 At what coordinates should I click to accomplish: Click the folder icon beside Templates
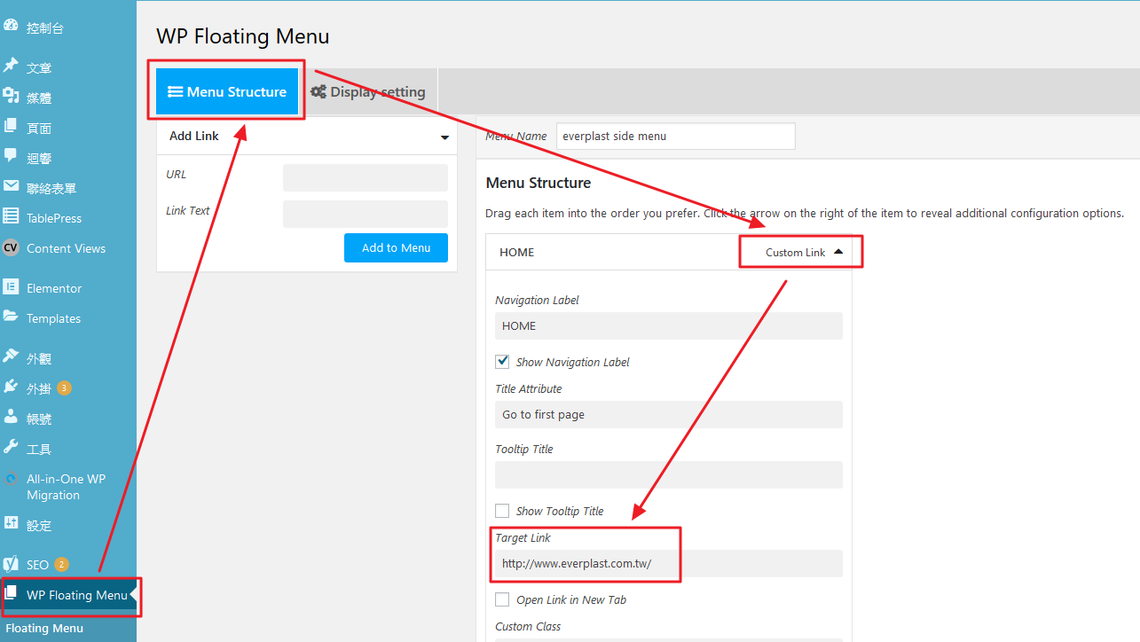[11, 317]
